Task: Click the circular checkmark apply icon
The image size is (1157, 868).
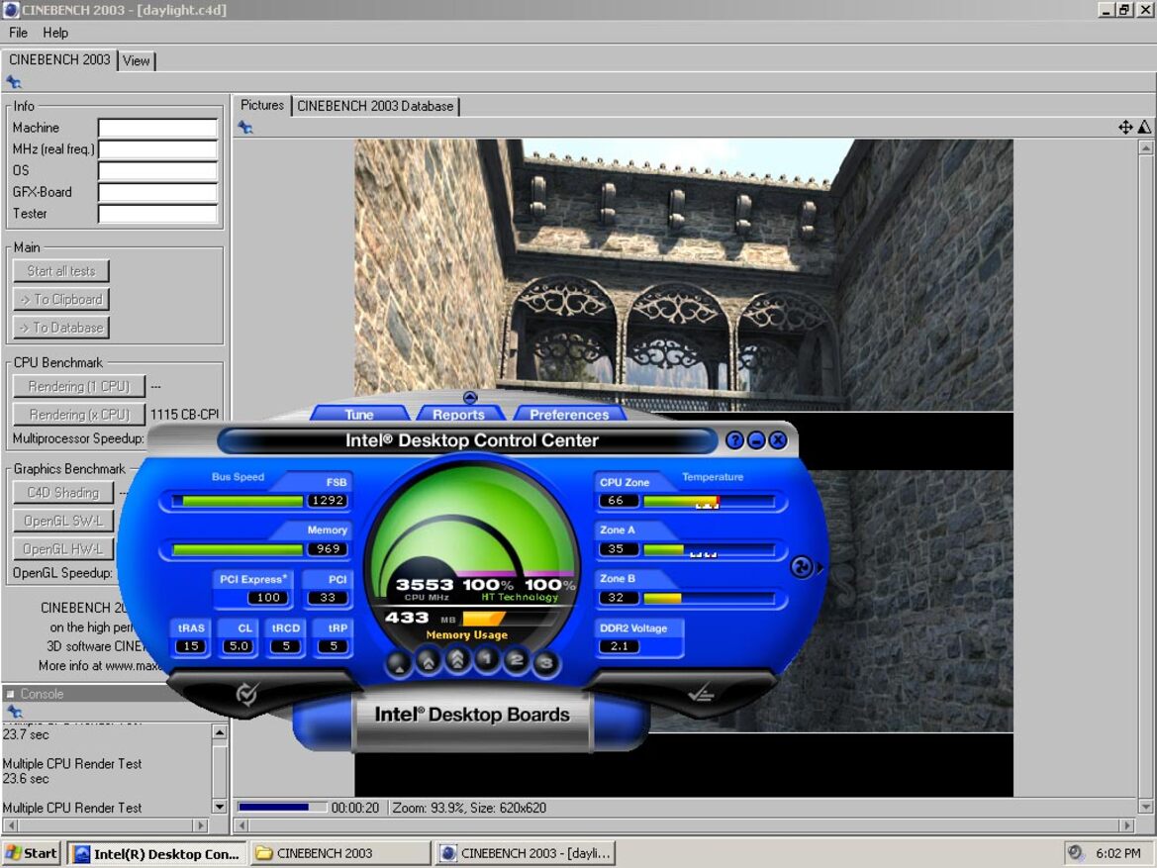Action: (x=246, y=693)
